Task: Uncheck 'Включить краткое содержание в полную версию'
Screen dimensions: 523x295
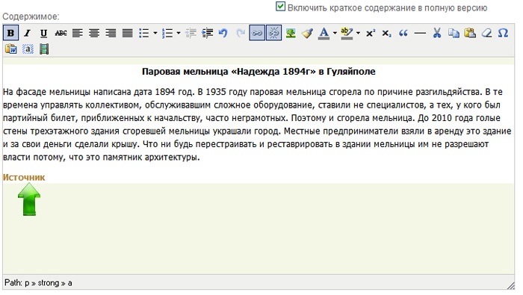Action: (280, 6)
